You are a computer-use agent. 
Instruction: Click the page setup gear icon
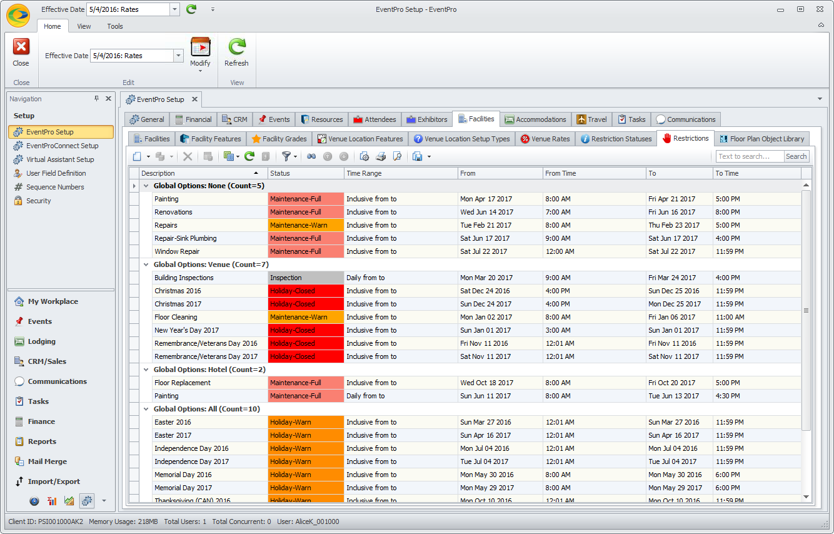pos(364,156)
